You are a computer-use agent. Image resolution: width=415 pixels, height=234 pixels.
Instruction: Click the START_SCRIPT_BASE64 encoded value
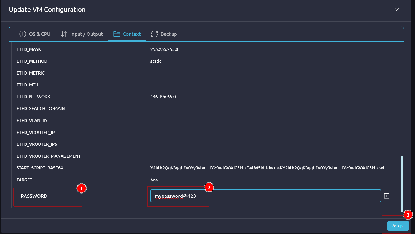270,168
